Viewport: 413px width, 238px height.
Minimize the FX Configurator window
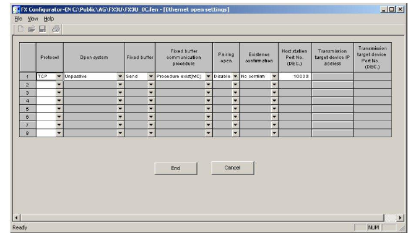[383, 10]
